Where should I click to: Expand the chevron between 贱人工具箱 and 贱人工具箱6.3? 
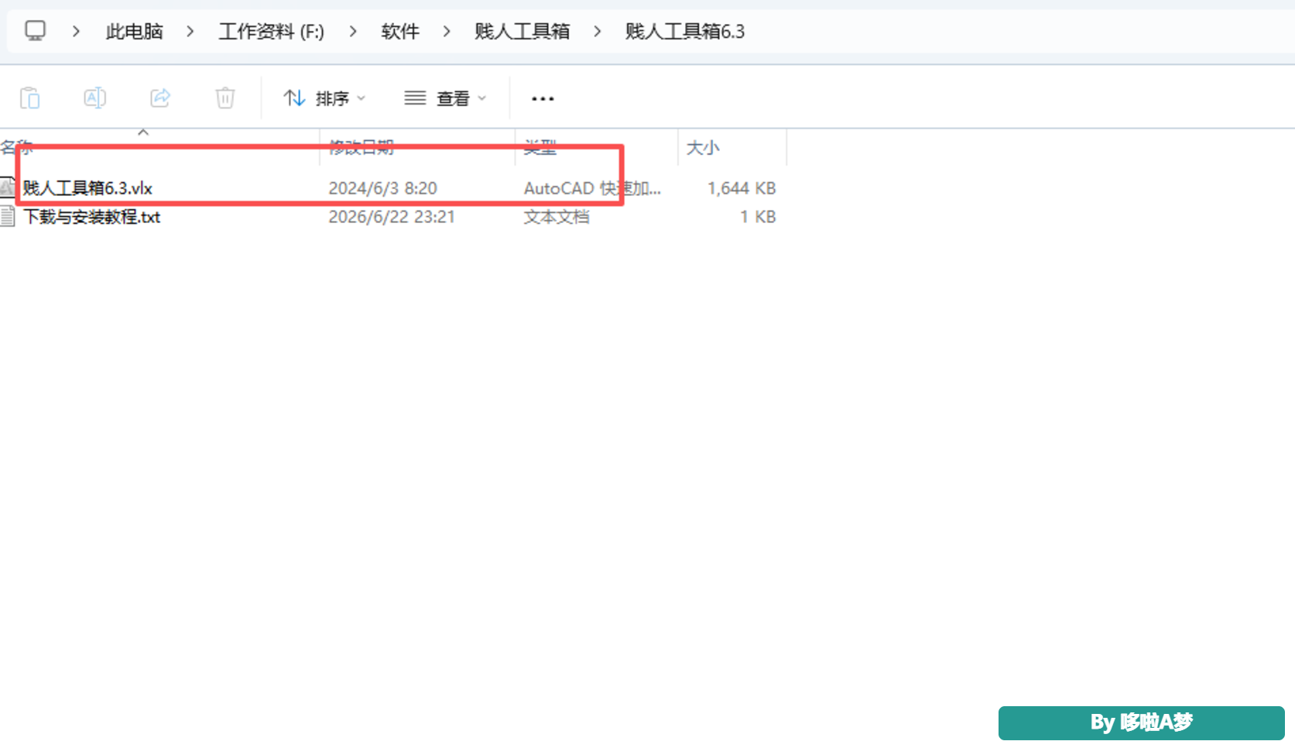pyautogui.click(x=598, y=32)
